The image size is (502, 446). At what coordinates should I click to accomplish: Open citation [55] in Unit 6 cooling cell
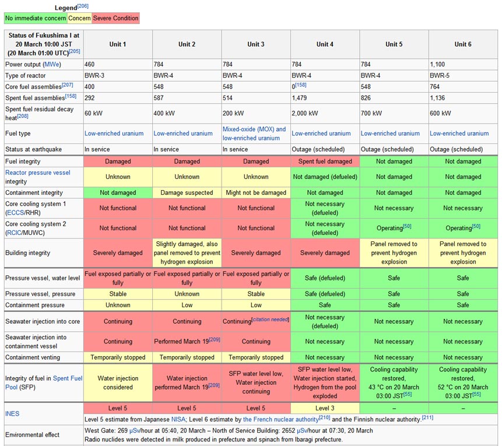coord(476,394)
